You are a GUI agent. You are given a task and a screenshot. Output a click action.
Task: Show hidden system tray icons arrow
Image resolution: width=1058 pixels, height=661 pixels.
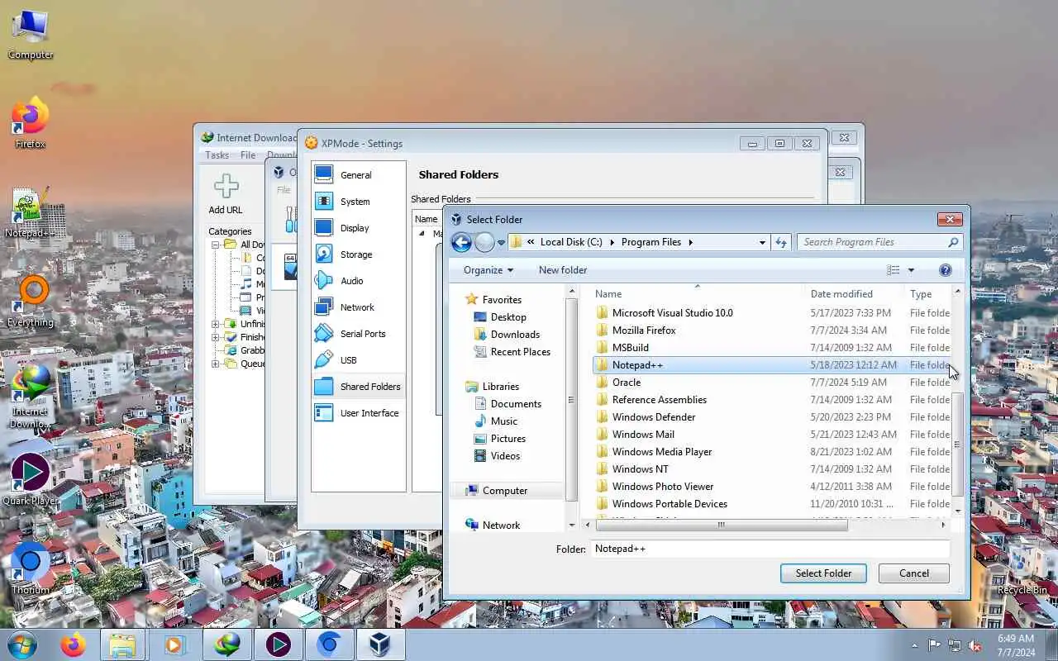pyautogui.click(x=914, y=645)
